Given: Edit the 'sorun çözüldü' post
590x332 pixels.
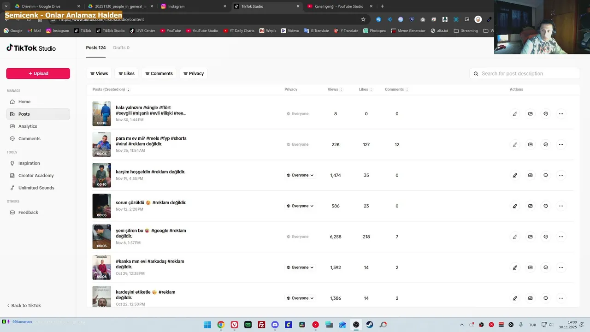Looking at the screenshot, I should 515,206.
